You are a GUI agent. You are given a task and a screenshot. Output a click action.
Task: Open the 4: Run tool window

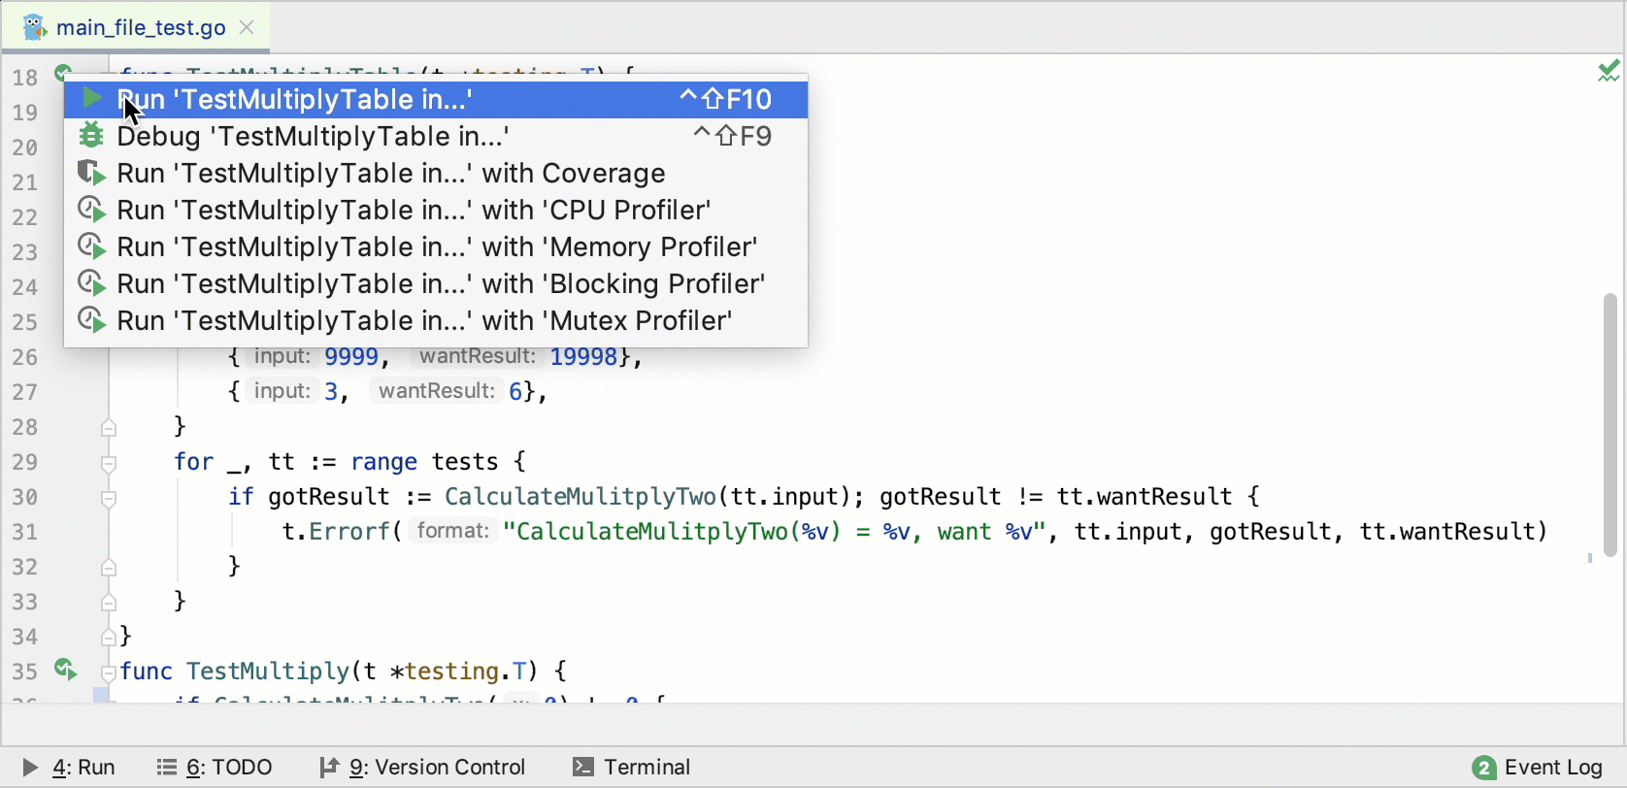[x=69, y=767]
